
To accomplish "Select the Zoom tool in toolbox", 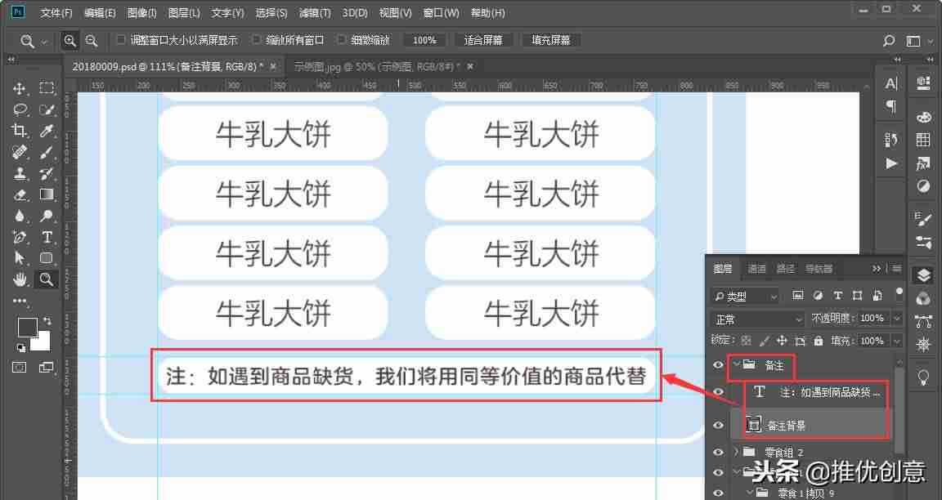I will pyautogui.click(x=47, y=279).
